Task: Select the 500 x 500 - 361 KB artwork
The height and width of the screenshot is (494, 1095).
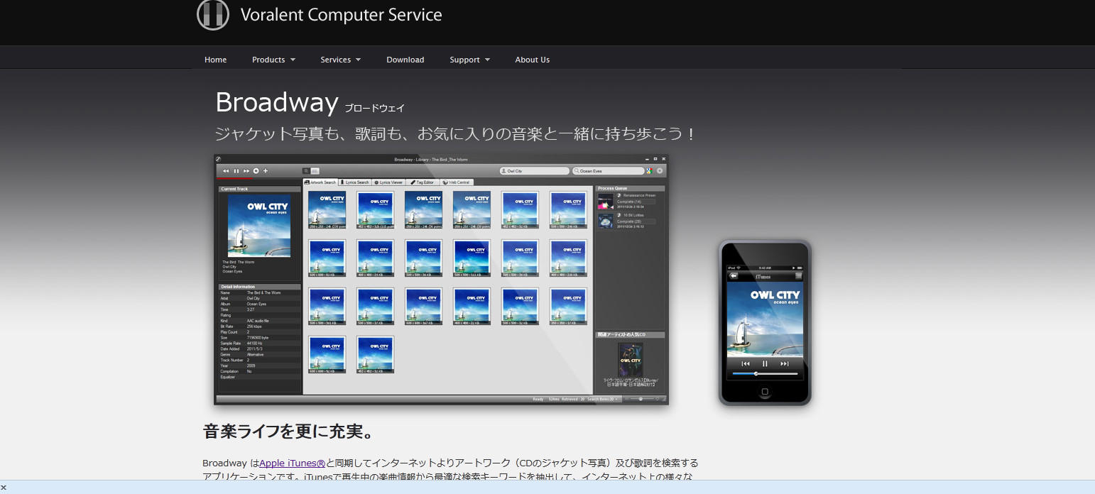Action: click(327, 307)
